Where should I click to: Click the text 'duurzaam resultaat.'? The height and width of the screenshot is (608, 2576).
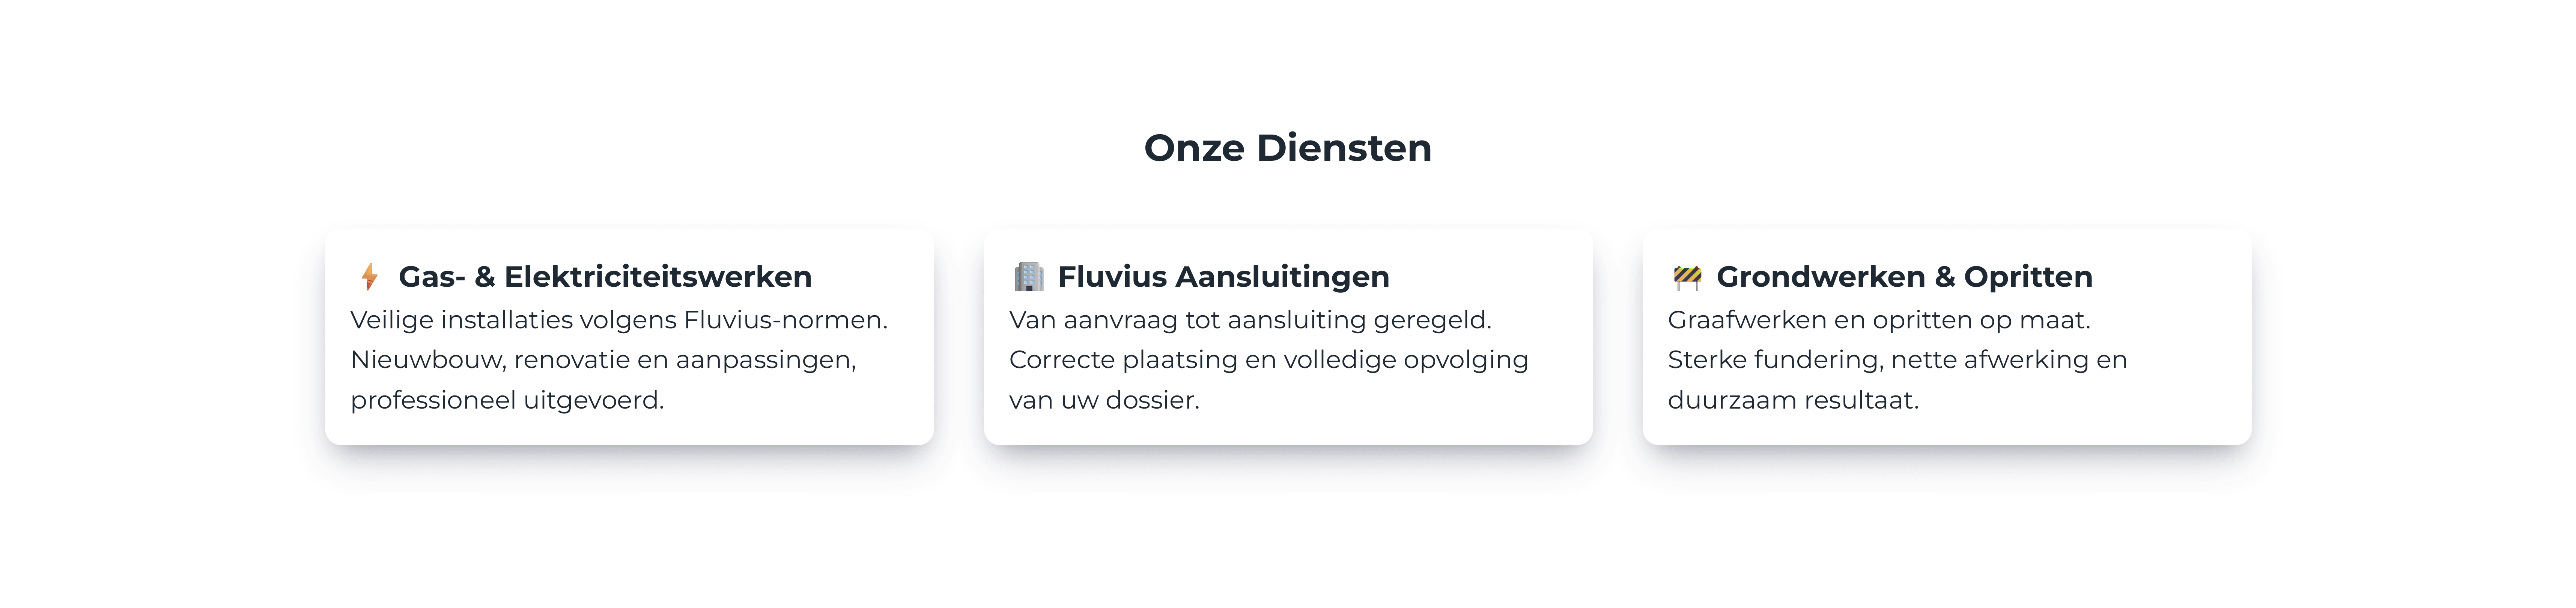click(x=1793, y=400)
